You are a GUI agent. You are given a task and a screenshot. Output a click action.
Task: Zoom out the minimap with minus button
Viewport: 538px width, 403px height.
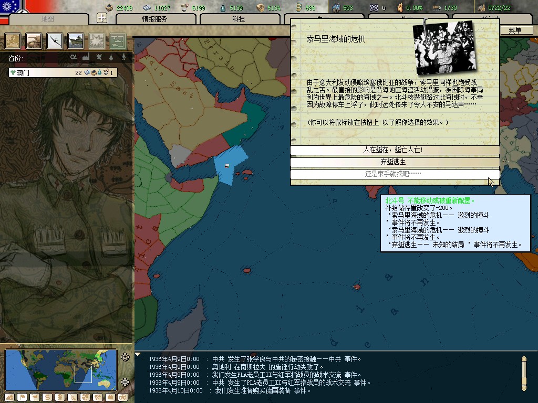(x=125, y=382)
